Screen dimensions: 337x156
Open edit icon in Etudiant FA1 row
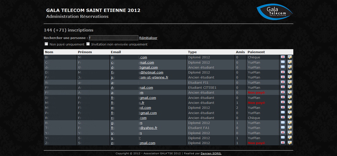click(290, 128)
